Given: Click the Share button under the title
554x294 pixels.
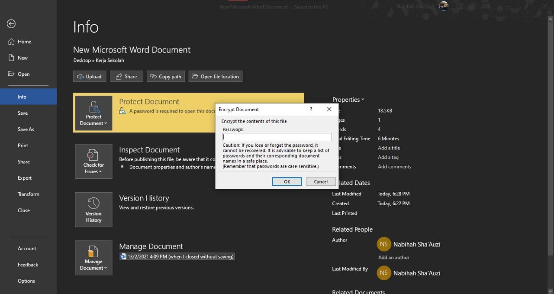Looking at the screenshot, I should tap(126, 76).
